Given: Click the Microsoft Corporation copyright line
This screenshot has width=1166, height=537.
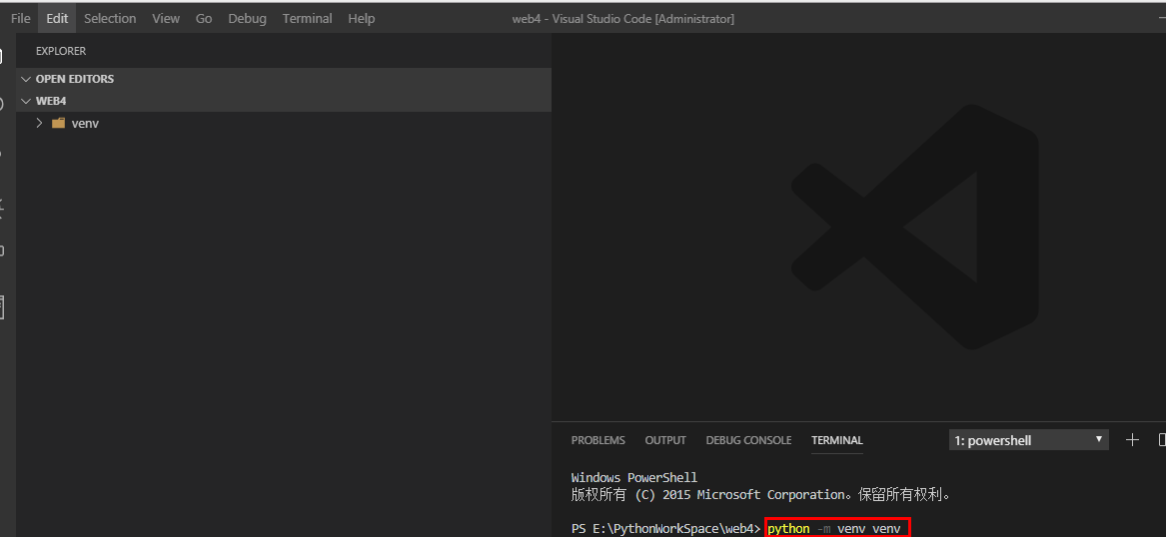Looking at the screenshot, I should (x=760, y=495).
